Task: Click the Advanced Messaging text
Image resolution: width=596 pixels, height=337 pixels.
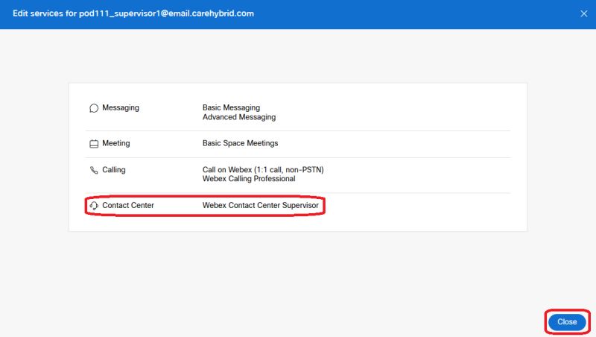Action: click(239, 117)
